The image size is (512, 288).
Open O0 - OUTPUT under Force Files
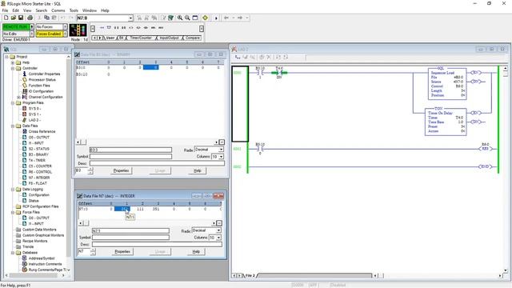point(38,218)
